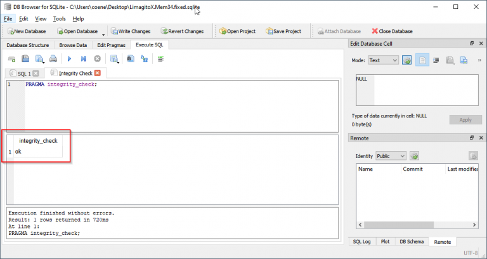Open the Mode dropdown in Edit Database Cell
This screenshot has width=487, height=259.
pos(383,60)
